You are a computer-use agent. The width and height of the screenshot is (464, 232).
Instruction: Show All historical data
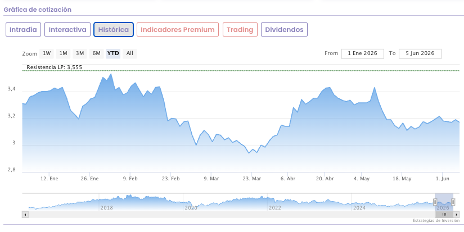coord(129,53)
